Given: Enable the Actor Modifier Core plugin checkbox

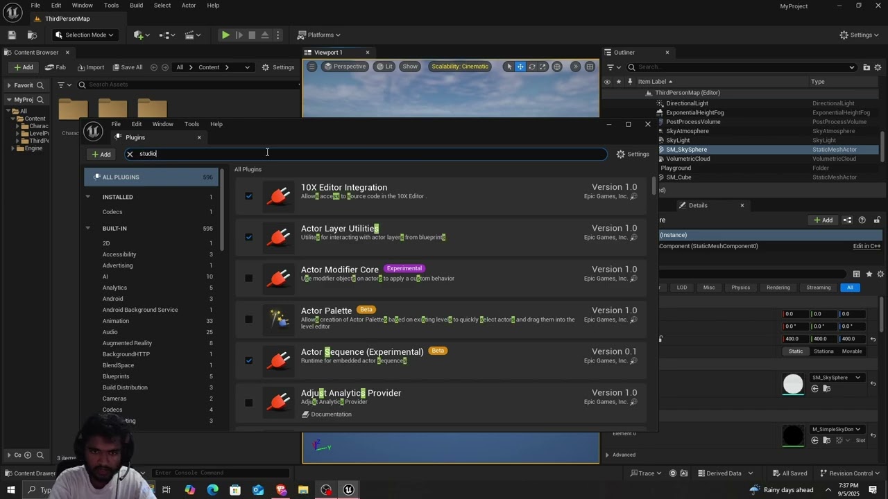Looking at the screenshot, I should pyautogui.click(x=248, y=278).
